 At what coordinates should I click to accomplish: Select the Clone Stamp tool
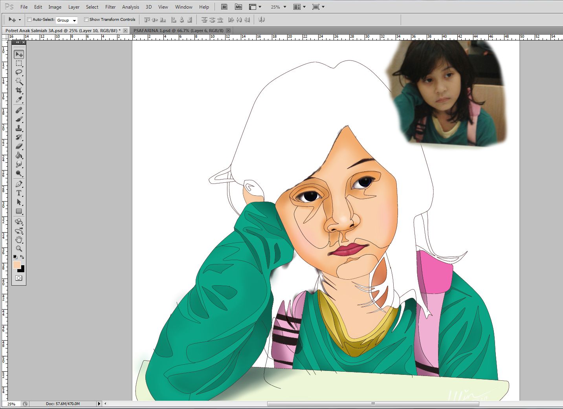point(19,128)
